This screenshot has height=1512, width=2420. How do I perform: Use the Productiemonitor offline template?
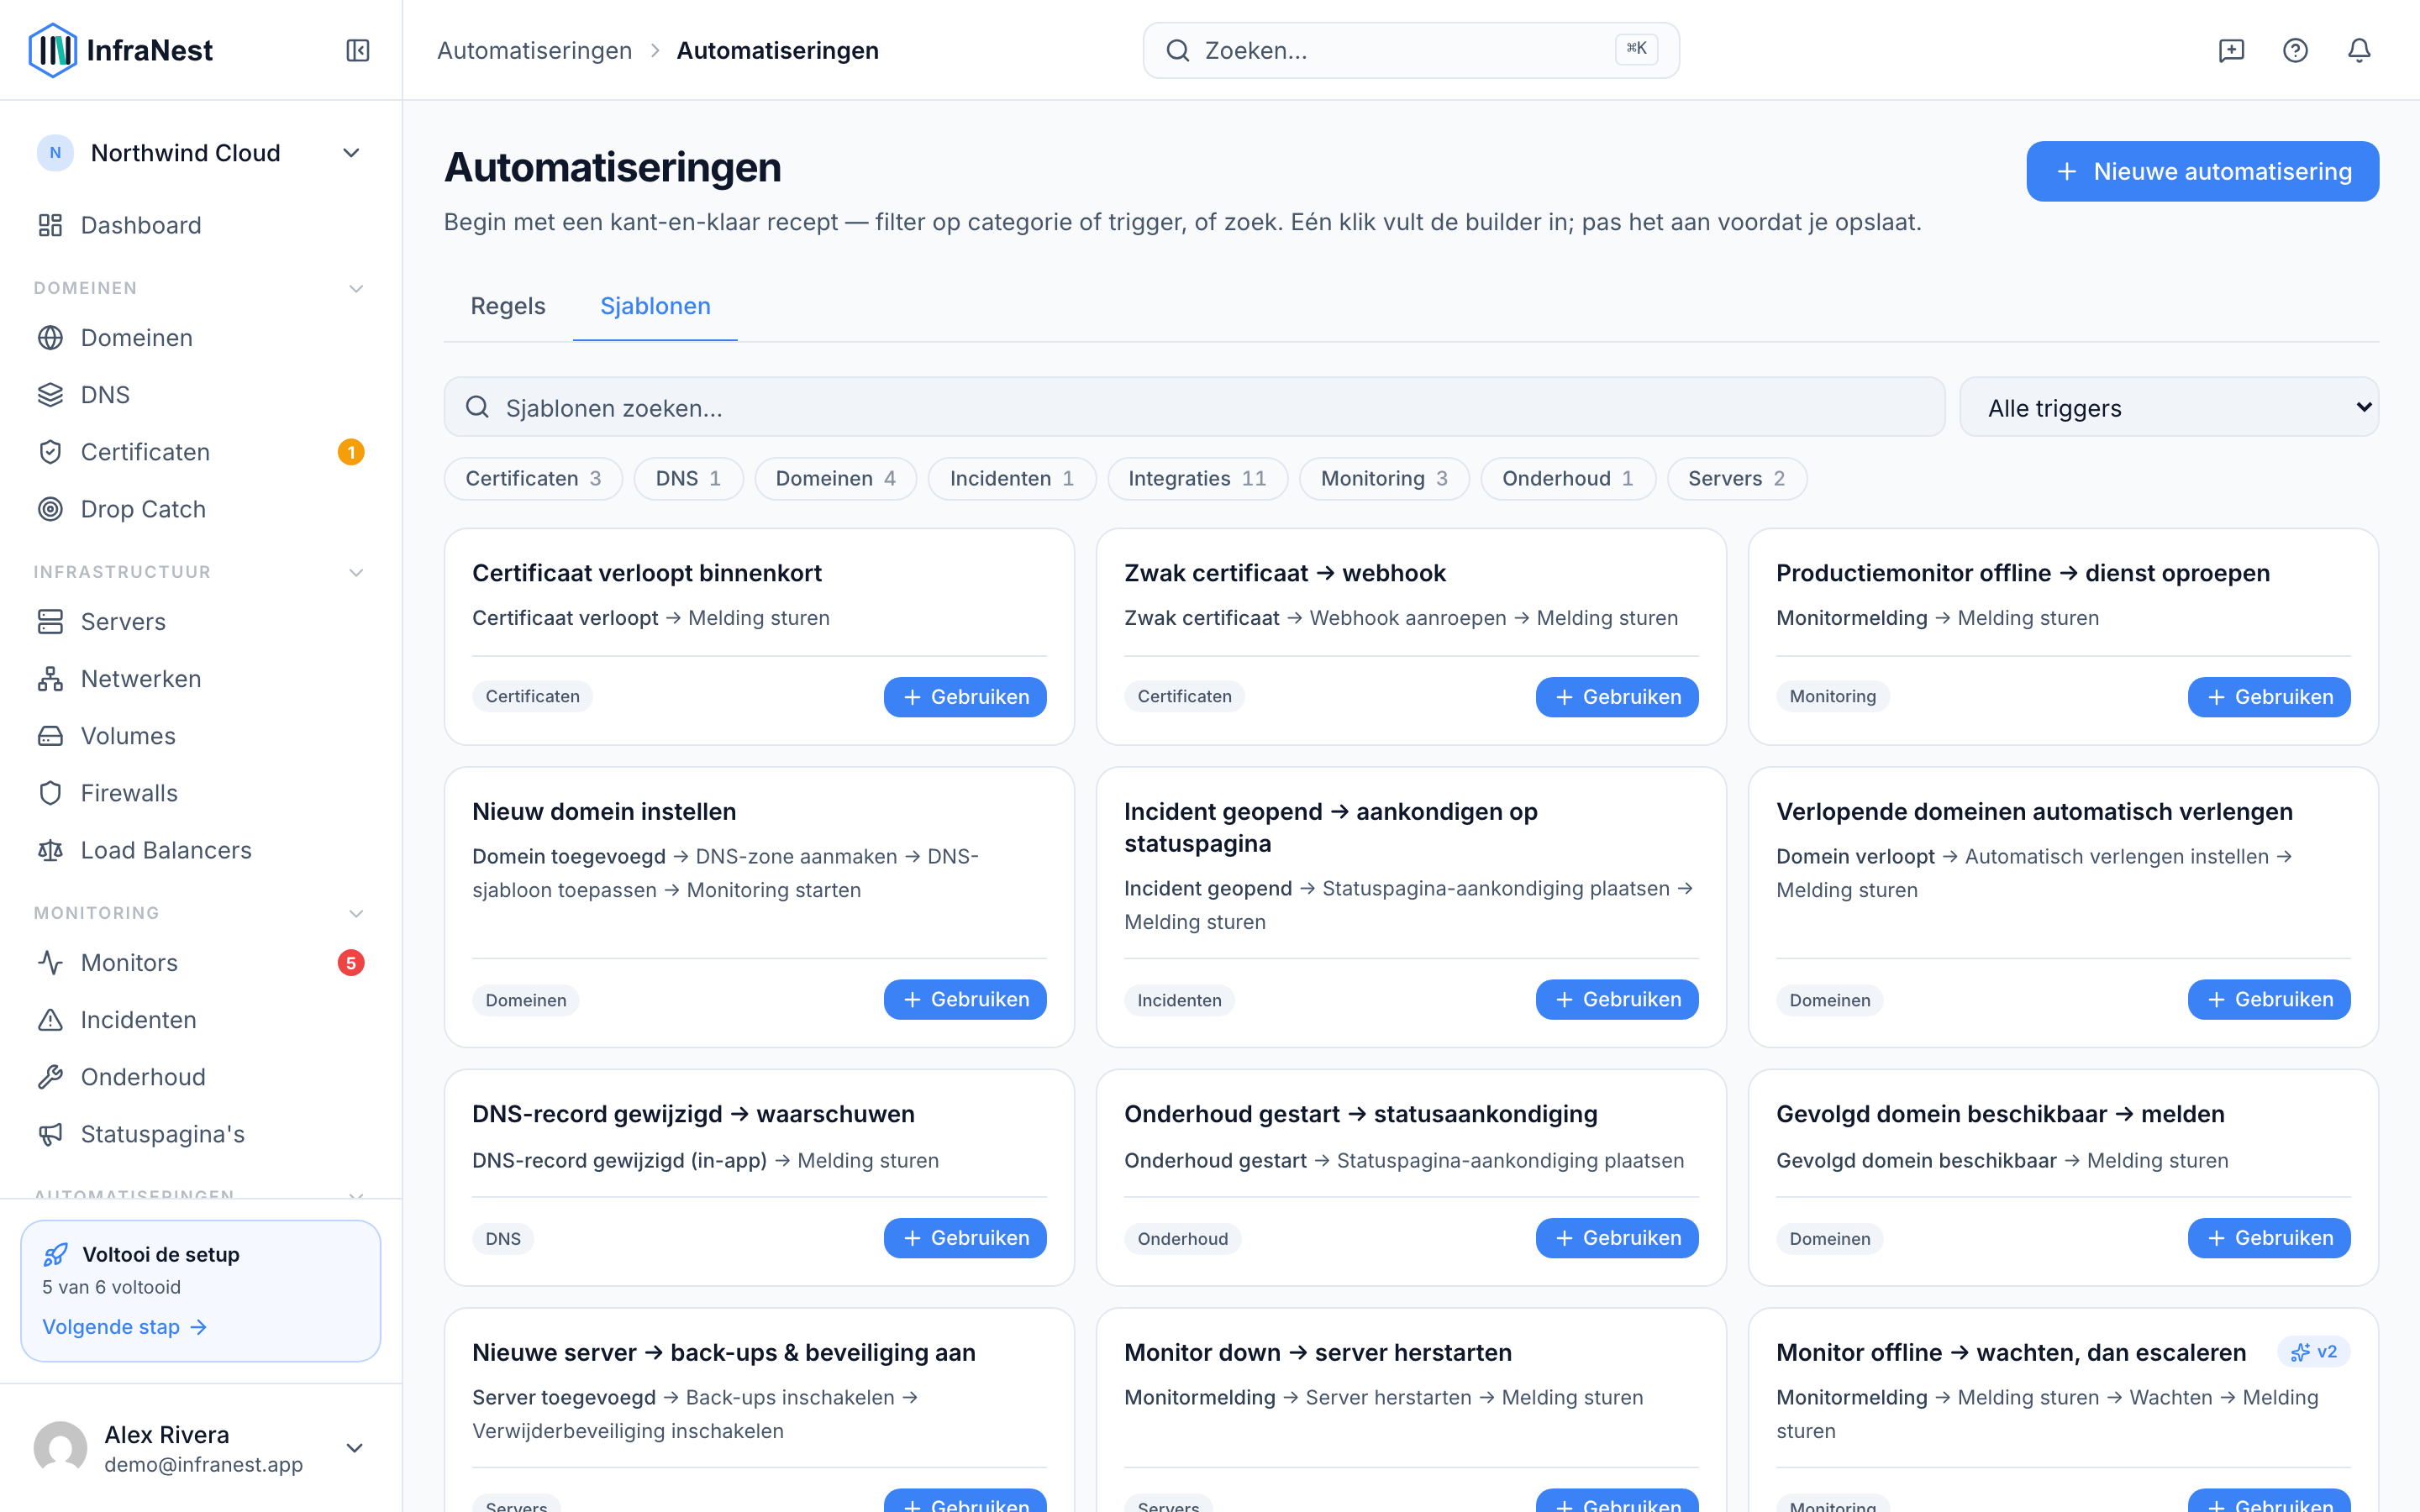2268,697
